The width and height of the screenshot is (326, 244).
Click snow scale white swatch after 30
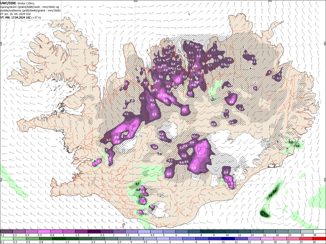coord(319,232)
